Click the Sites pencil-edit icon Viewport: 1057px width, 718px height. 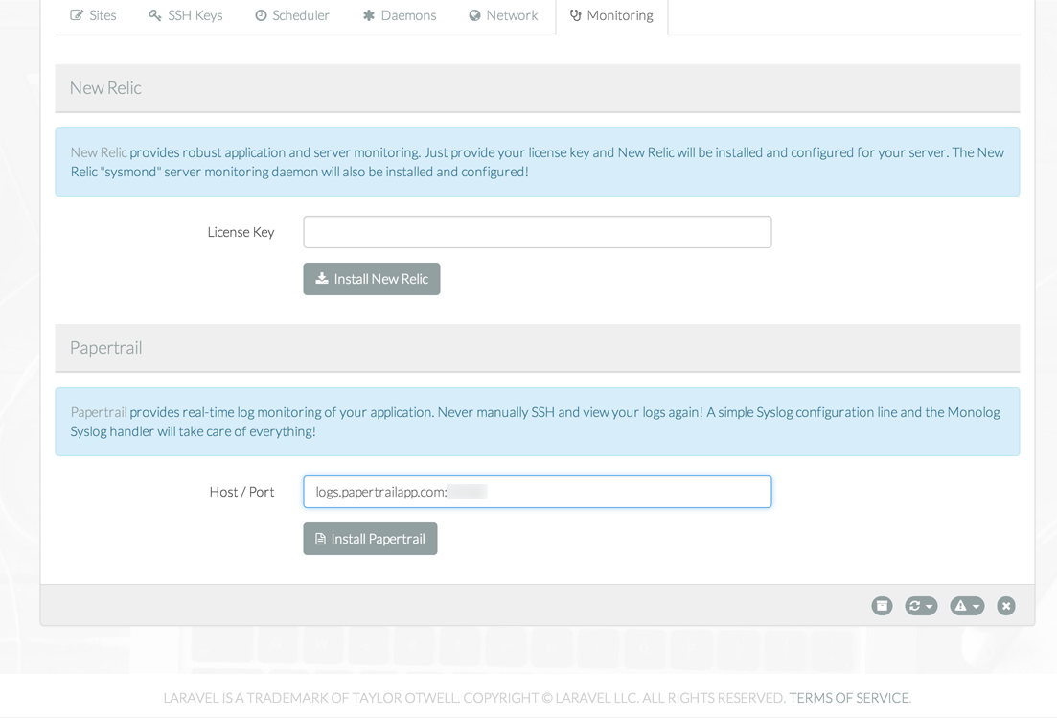77,15
